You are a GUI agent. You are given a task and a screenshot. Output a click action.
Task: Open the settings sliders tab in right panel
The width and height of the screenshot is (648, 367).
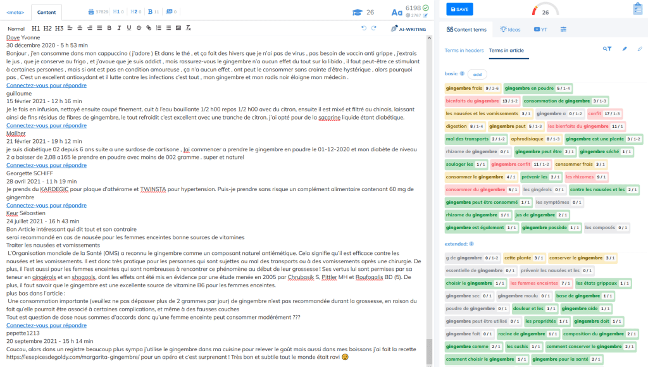(x=563, y=30)
